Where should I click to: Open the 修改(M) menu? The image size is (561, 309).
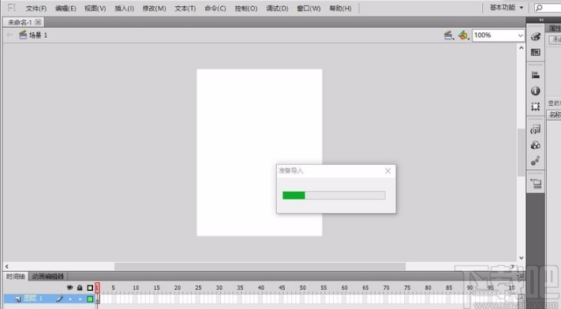click(x=154, y=8)
